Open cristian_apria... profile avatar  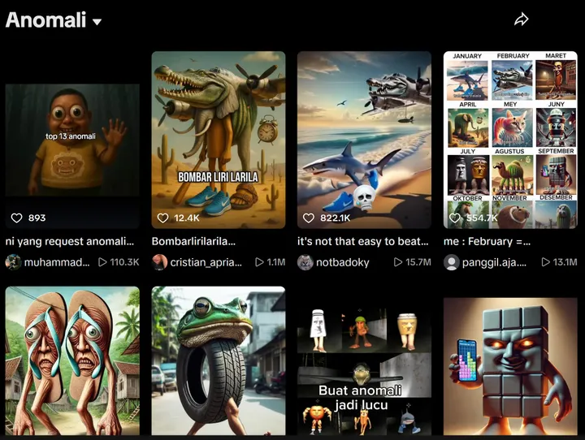159,262
